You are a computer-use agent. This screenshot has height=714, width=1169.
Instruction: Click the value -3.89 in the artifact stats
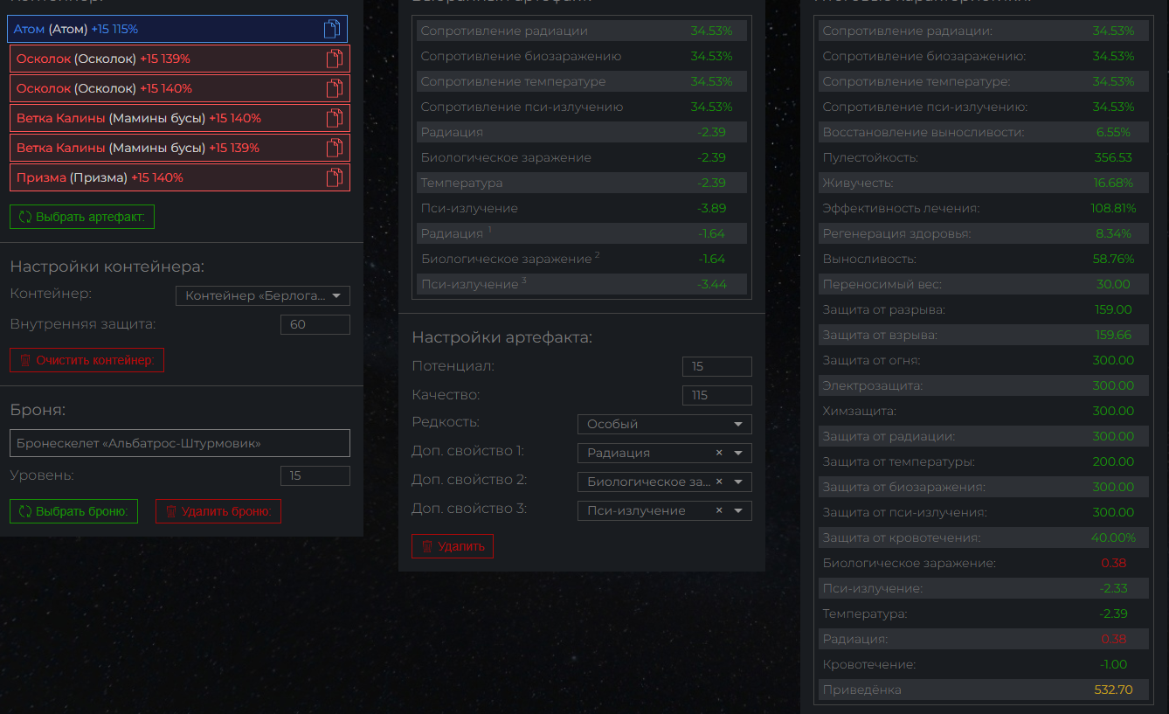pos(712,209)
